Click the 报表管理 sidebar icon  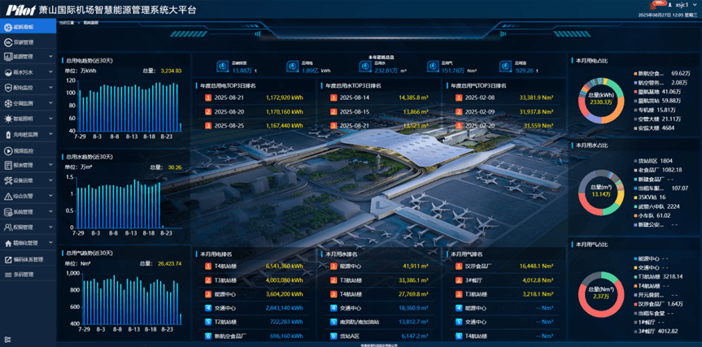pos(7,165)
